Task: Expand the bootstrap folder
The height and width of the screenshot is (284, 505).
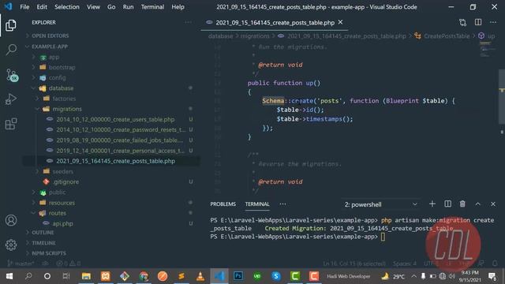Action: [x=62, y=67]
